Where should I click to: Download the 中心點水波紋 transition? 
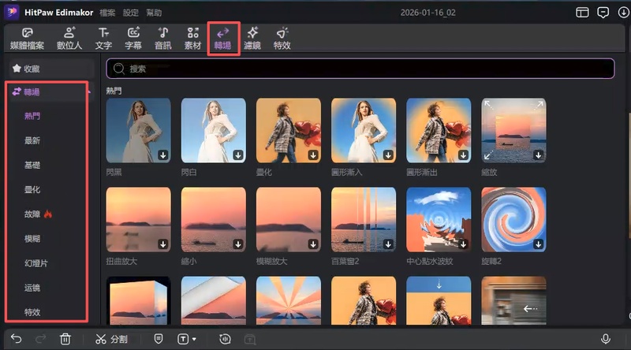[463, 244]
